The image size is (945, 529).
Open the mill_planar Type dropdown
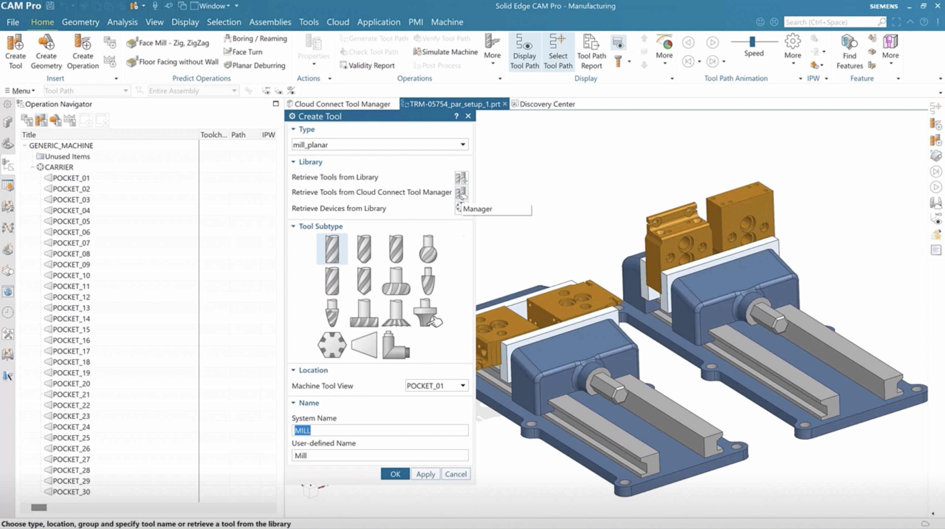[x=463, y=144]
